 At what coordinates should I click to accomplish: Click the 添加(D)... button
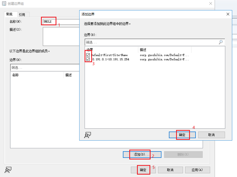[x=142, y=154]
